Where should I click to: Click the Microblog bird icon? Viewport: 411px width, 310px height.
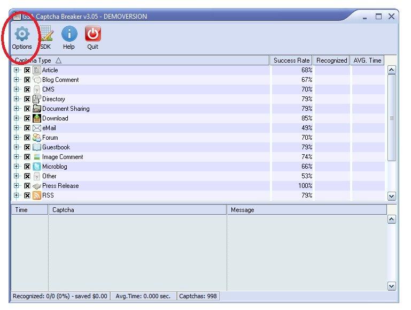[x=37, y=167]
